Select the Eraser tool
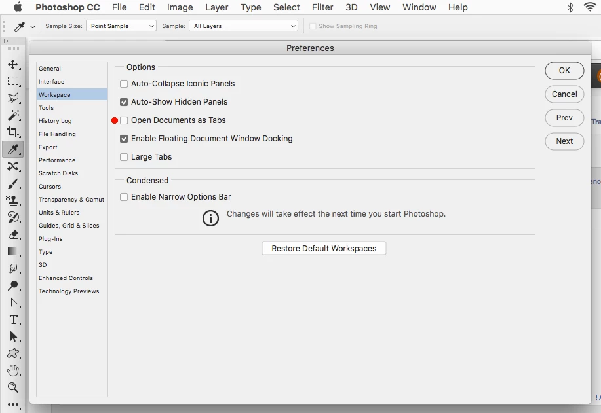Viewport: 601px width, 413px height. [x=12, y=234]
